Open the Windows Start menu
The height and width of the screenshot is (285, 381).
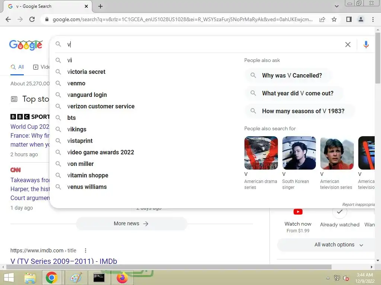[x=9, y=278]
